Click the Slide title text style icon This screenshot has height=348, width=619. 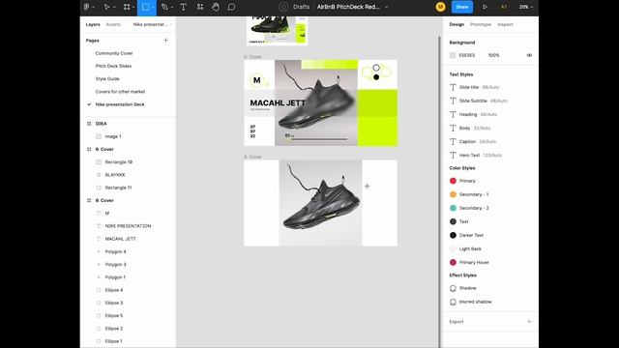[x=453, y=87]
